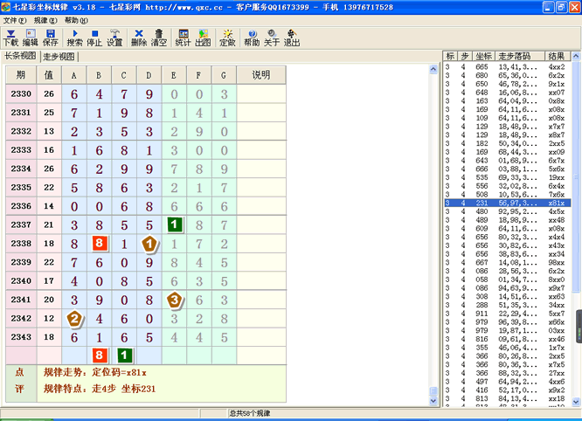The image size is (582, 421).
Task: Click the brown pentagon 3 in row 2341
Action: pyautogui.click(x=174, y=300)
